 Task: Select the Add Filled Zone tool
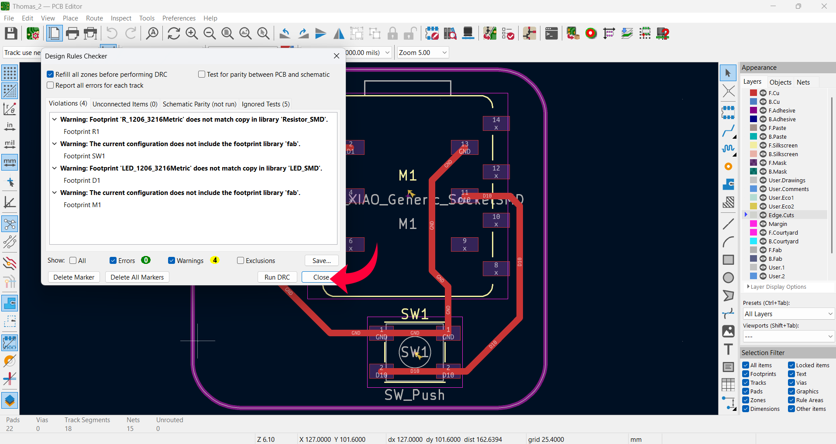(728, 184)
